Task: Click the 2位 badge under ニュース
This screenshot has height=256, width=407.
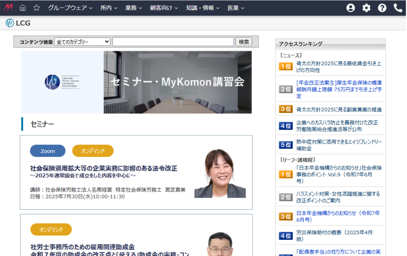Action: (x=286, y=89)
